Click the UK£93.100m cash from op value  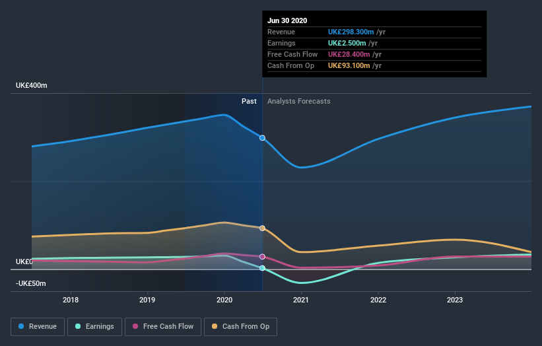(349, 65)
